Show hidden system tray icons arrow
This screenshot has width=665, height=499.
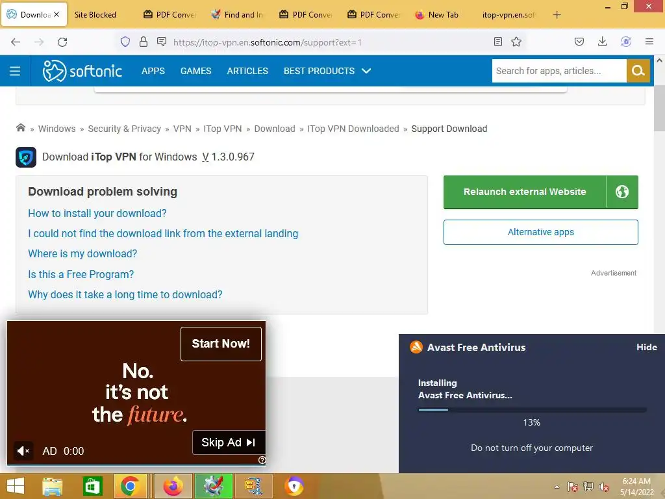pyautogui.click(x=557, y=487)
